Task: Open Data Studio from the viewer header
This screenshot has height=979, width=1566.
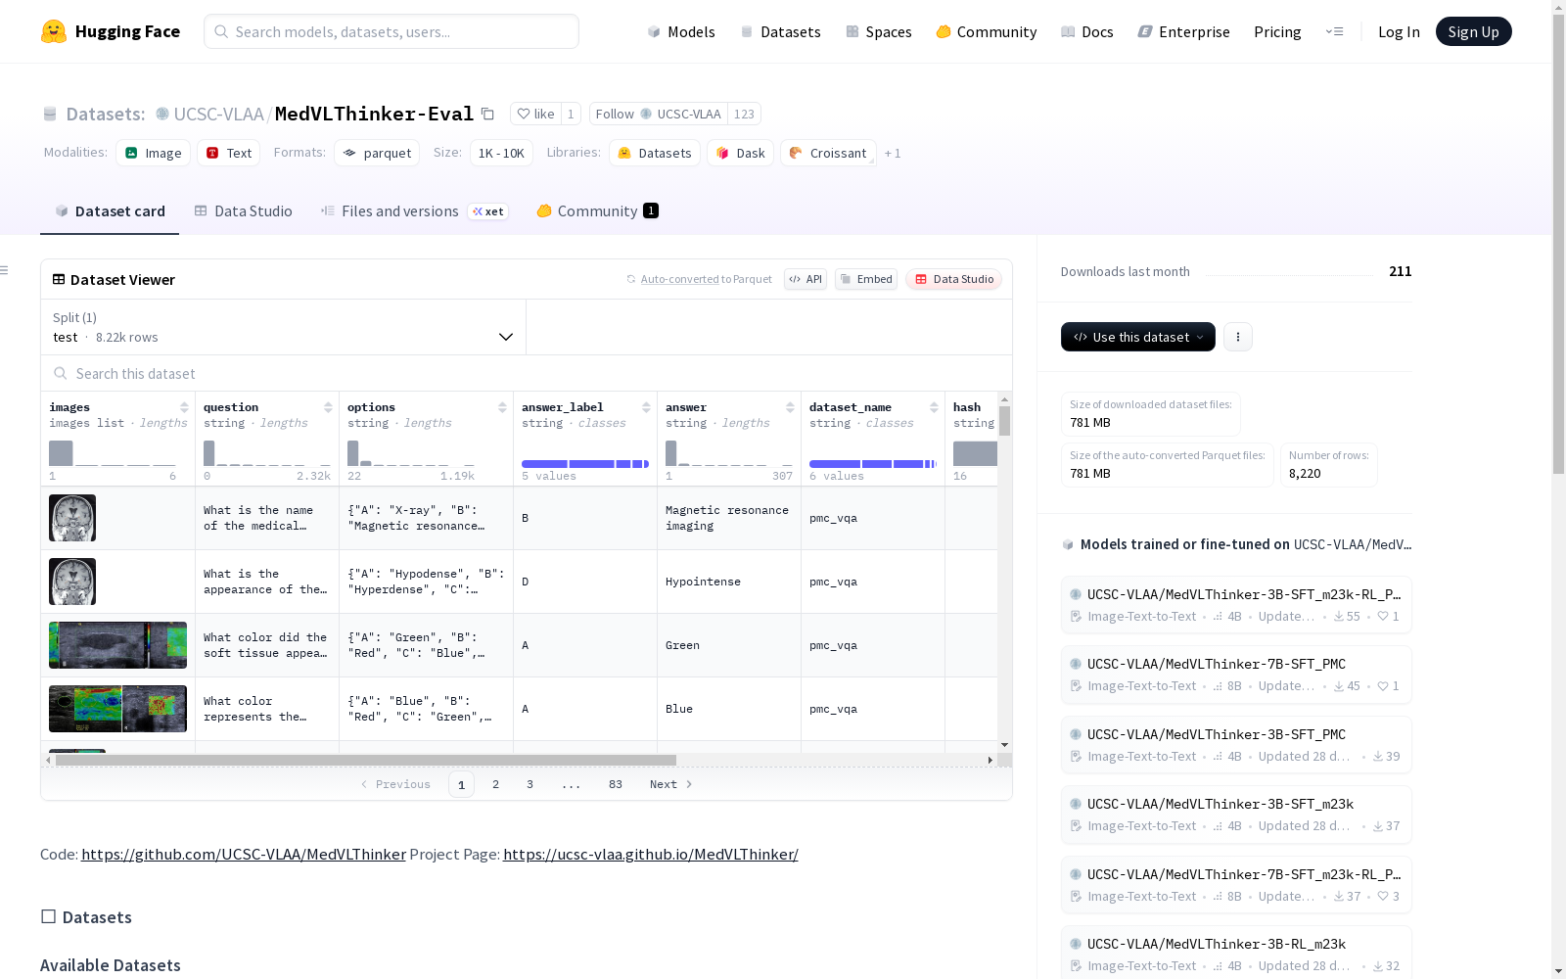Action: pos(953,279)
